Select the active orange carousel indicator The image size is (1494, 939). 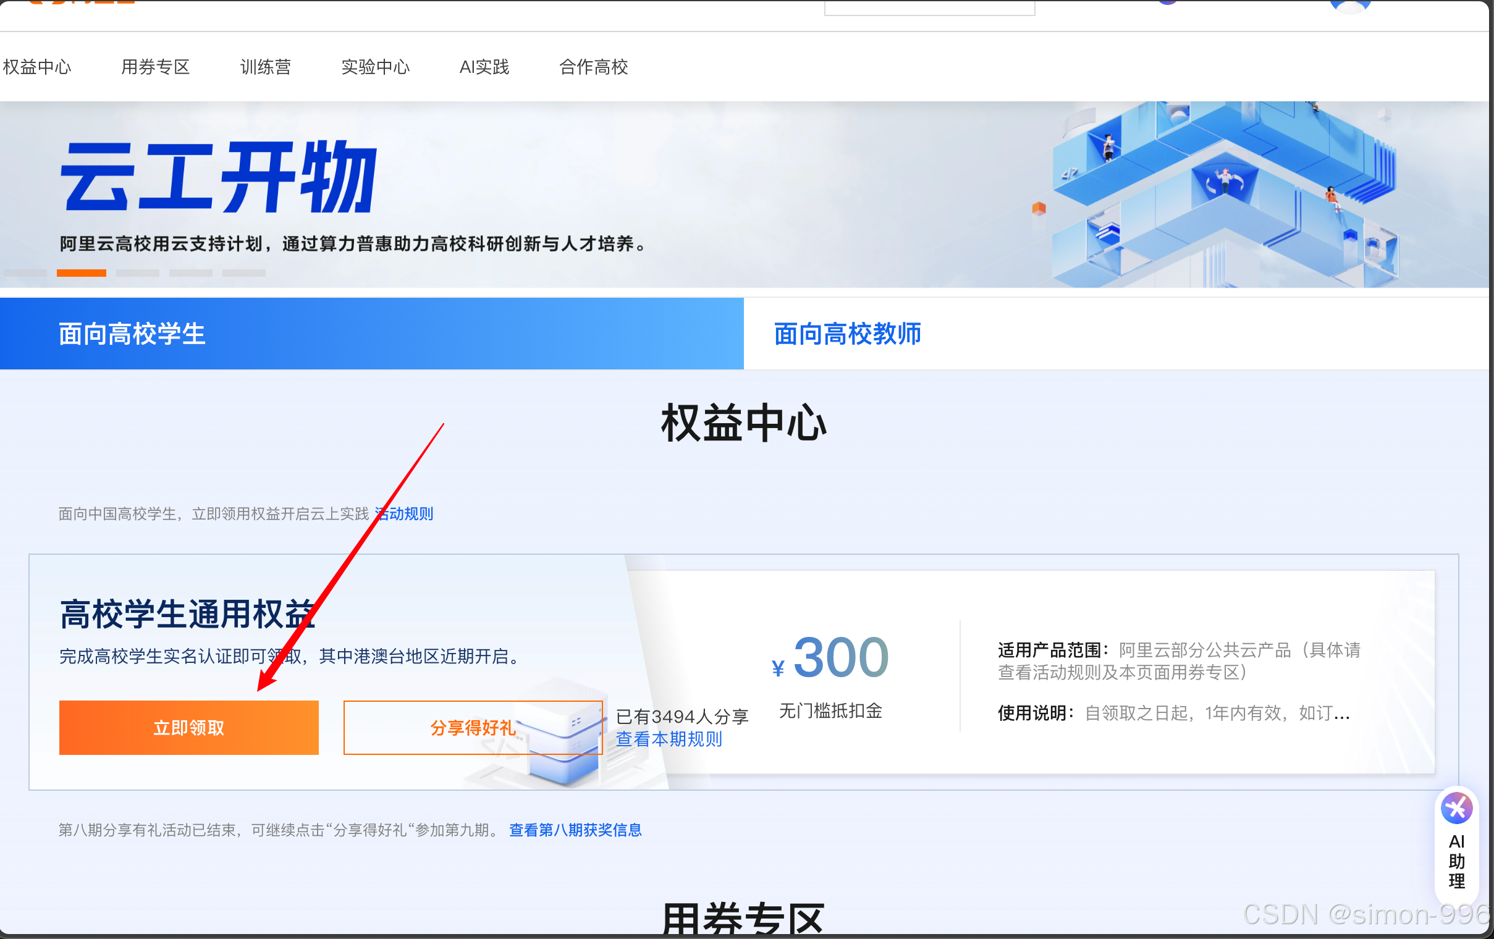[x=82, y=273]
